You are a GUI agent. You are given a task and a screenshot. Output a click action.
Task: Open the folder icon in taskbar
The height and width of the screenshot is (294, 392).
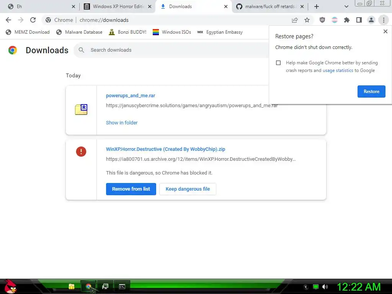pyautogui.click(x=72, y=286)
